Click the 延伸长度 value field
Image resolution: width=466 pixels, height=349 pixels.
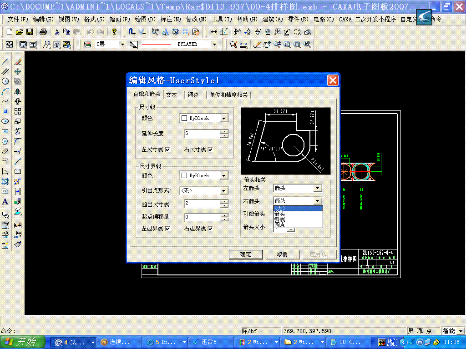click(203, 134)
